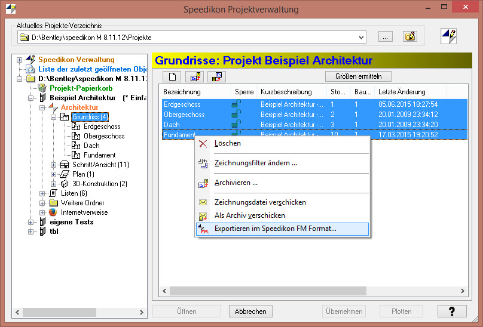Click the Speedikon pencil icon at top right
The height and width of the screenshot is (327, 483).
click(x=448, y=36)
